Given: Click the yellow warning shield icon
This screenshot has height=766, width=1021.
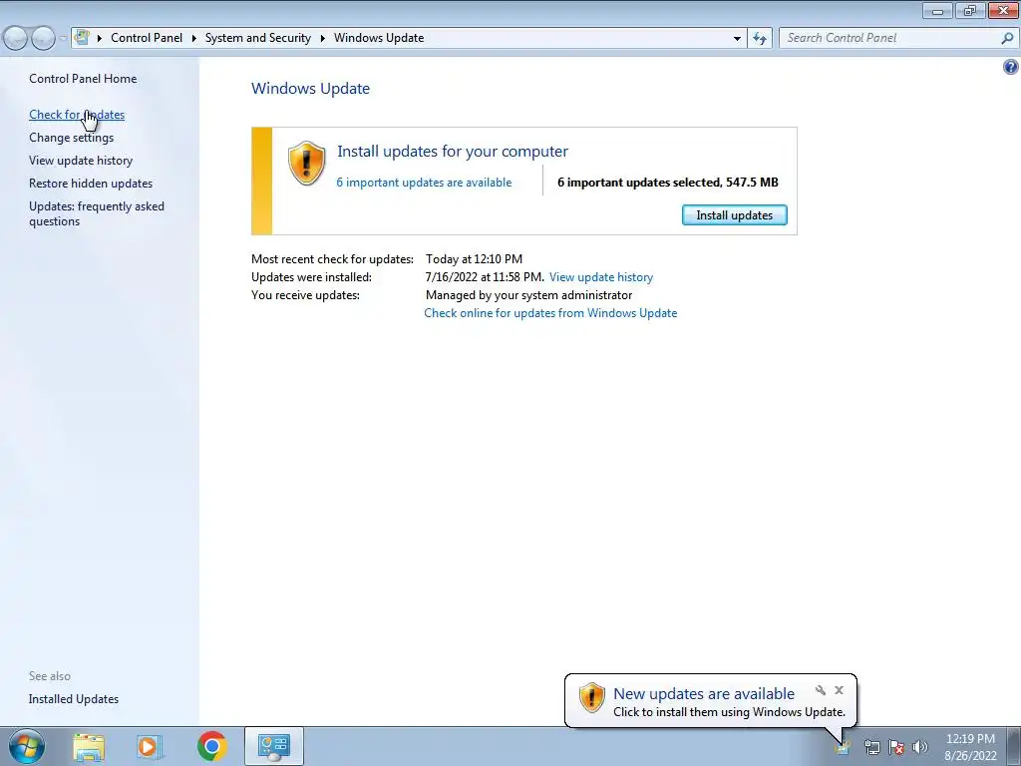Looking at the screenshot, I should pos(306,164).
